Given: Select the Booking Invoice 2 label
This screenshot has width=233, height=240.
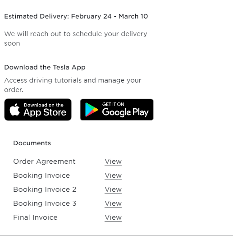Looking at the screenshot, I should pos(45,189).
